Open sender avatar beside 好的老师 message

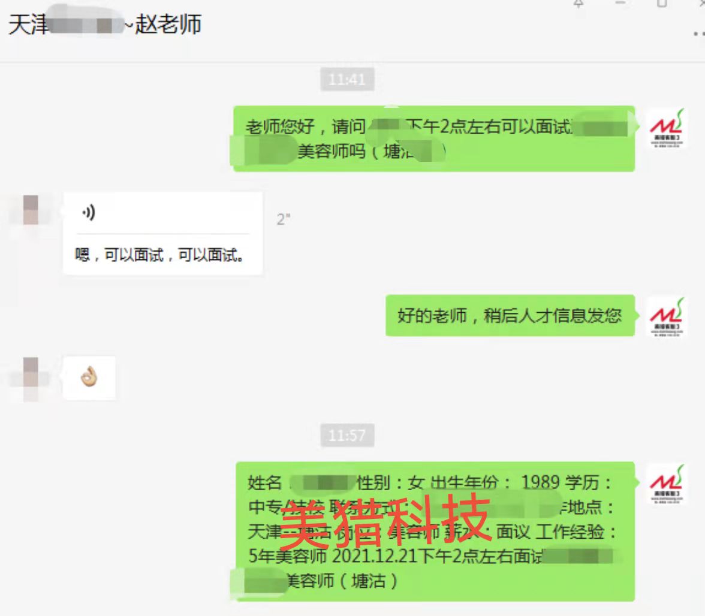point(667,318)
